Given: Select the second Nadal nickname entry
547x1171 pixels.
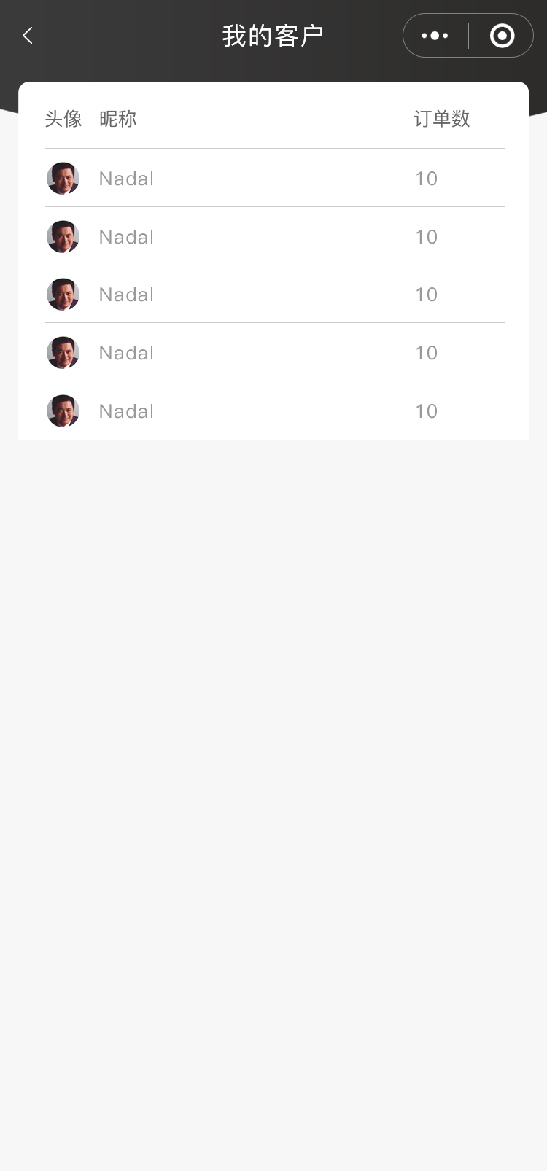Looking at the screenshot, I should (126, 237).
